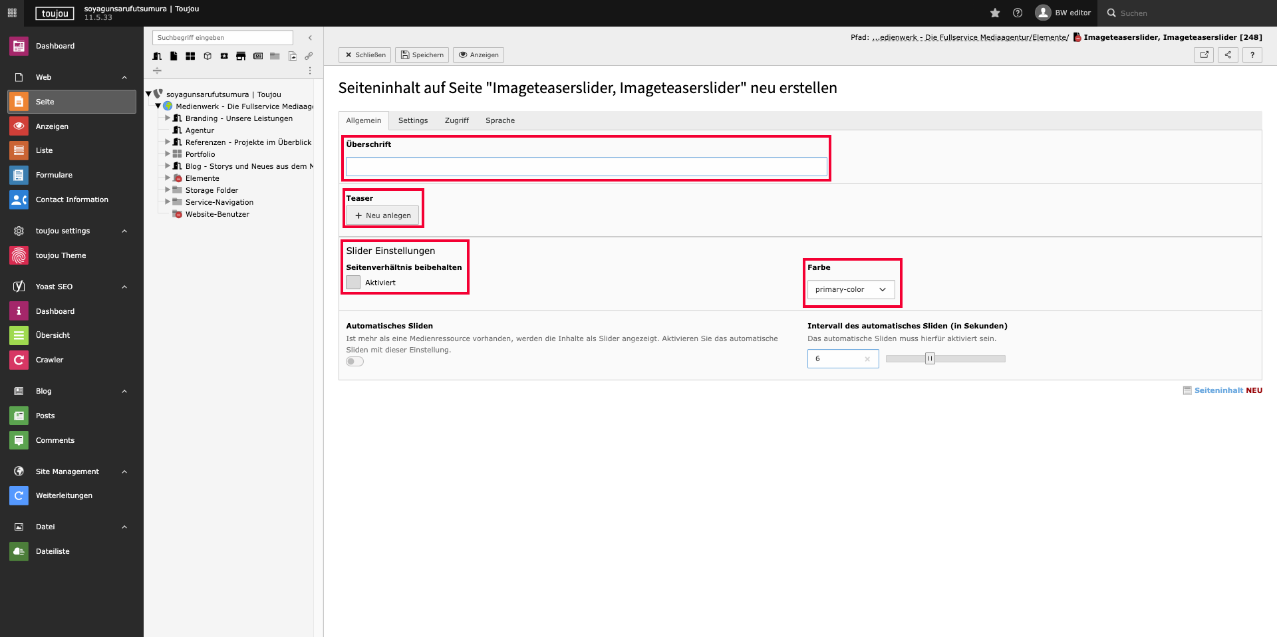Open the toujou Theme module
1277x637 pixels.
tap(61, 255)
